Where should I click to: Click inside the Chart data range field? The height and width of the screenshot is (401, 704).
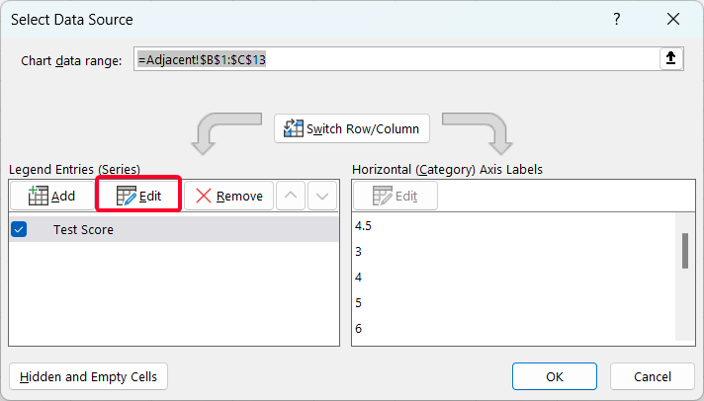pos(396,59)
